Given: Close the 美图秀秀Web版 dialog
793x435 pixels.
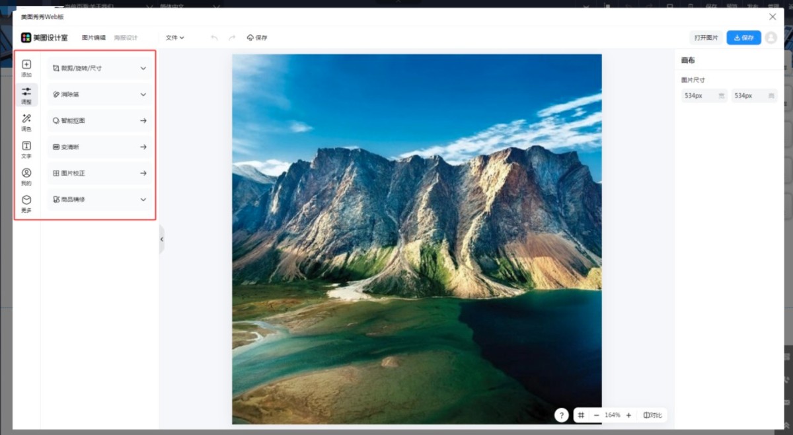Looking at the screenshot, I should point(773,17).
